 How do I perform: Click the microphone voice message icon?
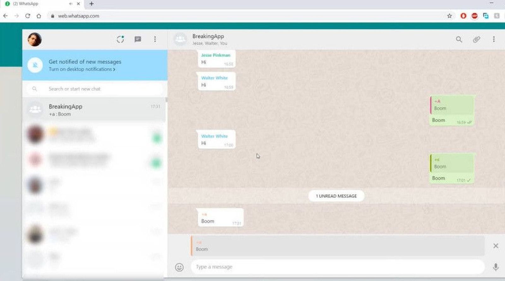(x=496, y=267)
